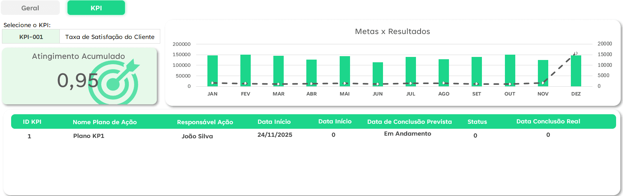Switch to the Geral tab
This screenshot has width=623, height=196.
tap(30, 8)
